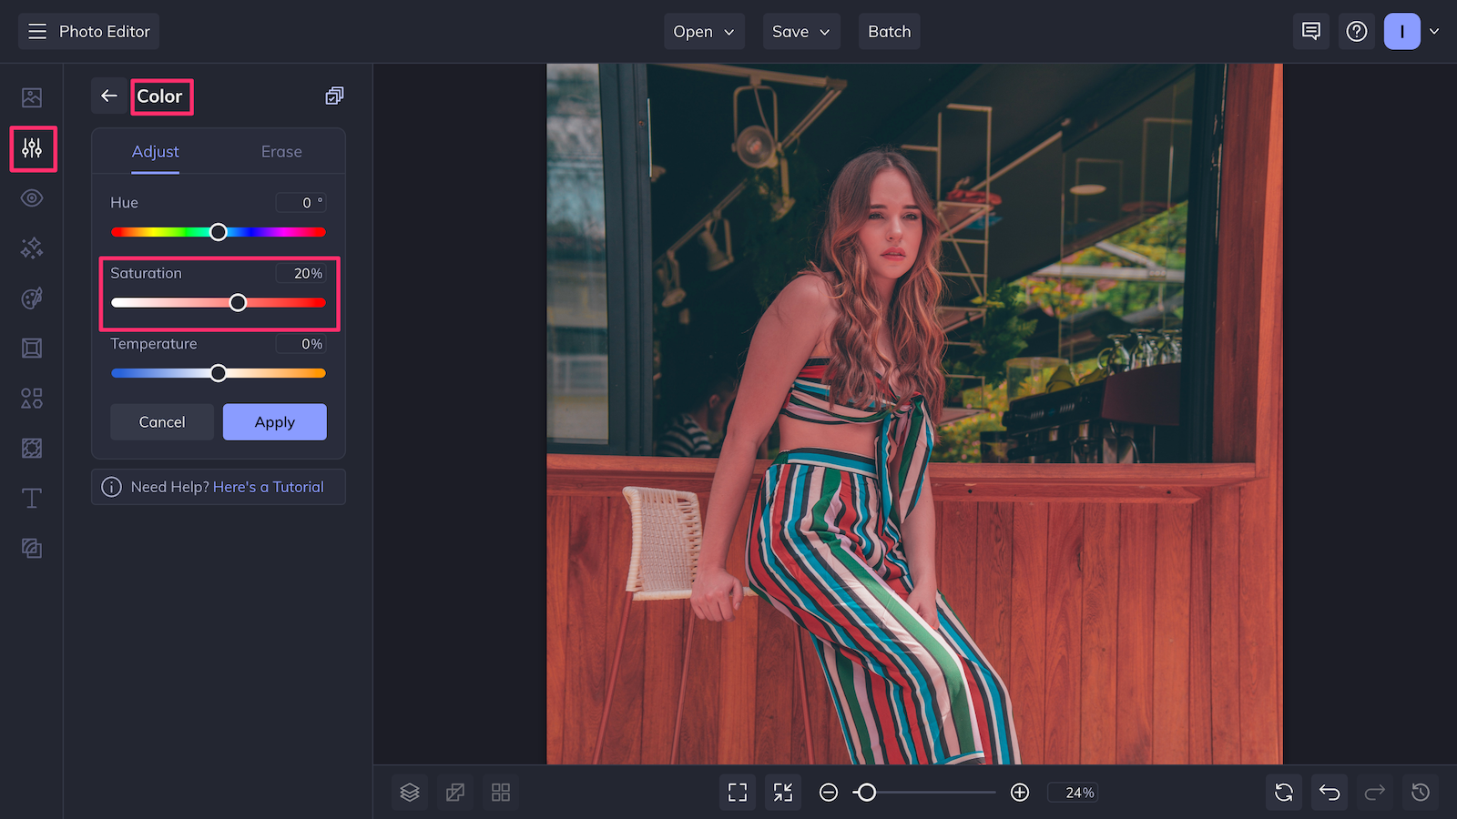
Task: Select the AI Effects sparkle tool
Action: coord(32,248)
